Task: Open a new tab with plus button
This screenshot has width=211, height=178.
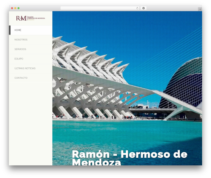Action: coord(200,9)
